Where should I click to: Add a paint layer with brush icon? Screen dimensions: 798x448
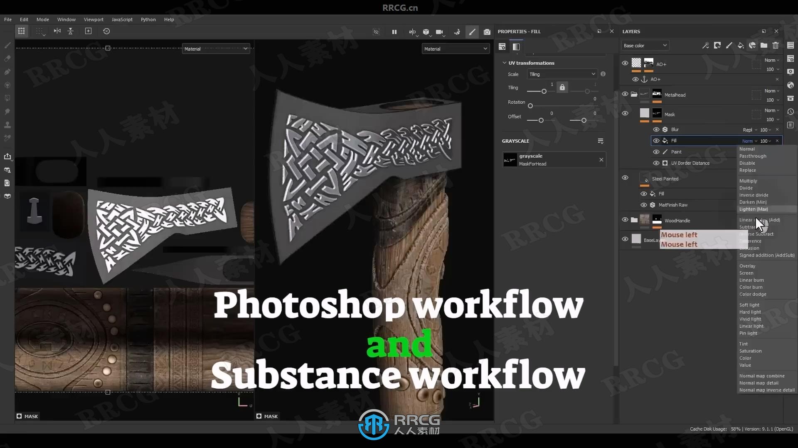[729, 45]
